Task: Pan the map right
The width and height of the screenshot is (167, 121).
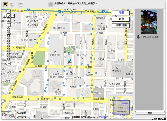Action: click(13, 16)
